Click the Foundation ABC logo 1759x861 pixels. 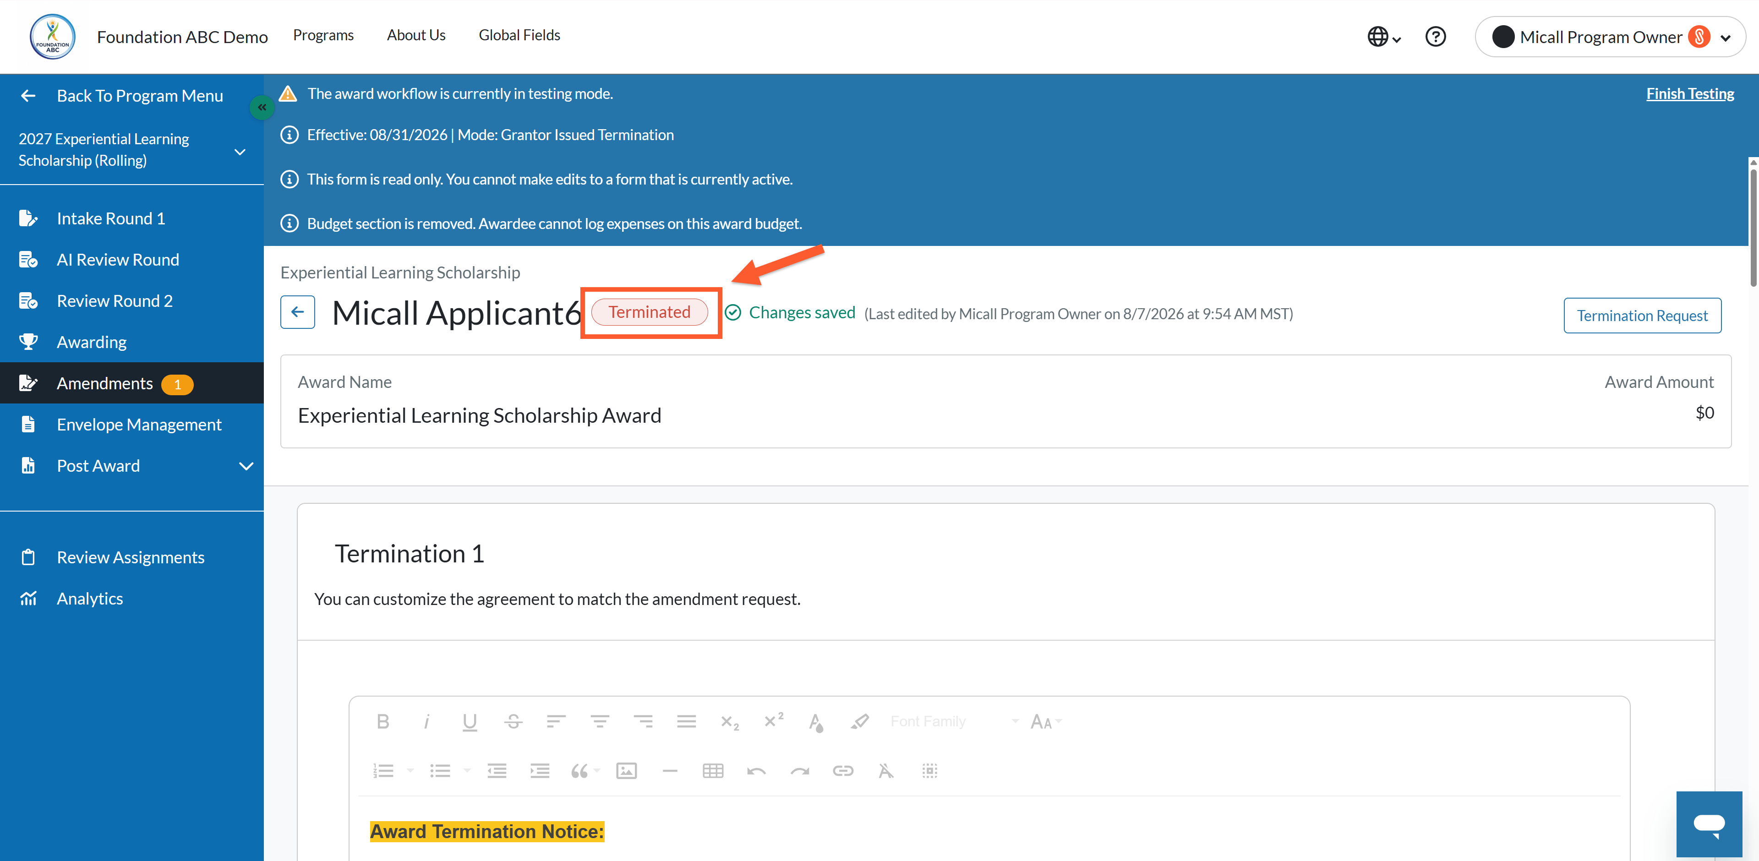53,37
